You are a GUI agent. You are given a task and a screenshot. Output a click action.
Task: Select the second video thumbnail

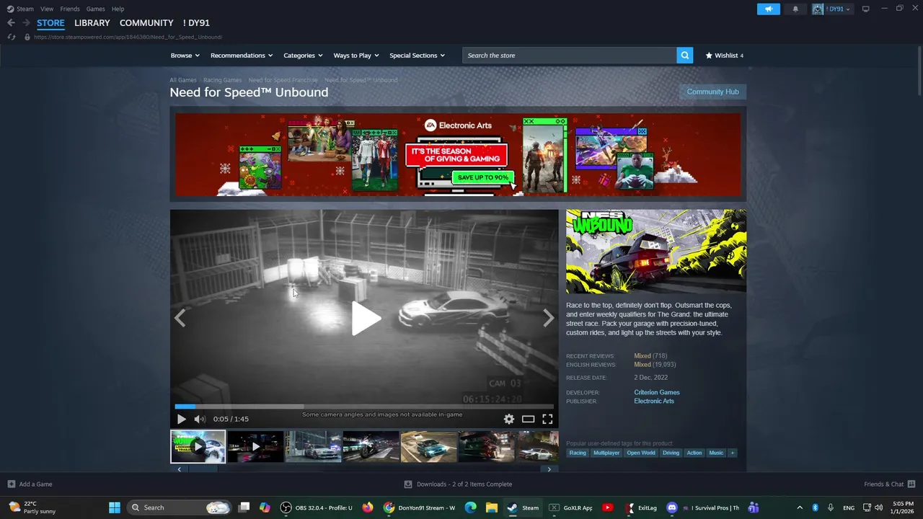[255, 446]
